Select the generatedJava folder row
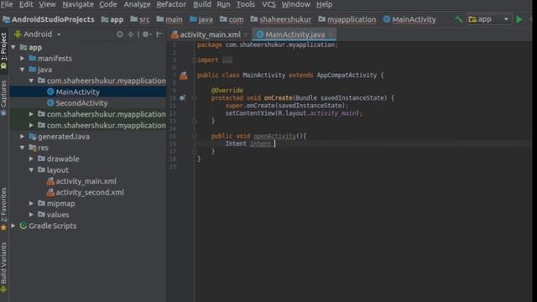This screenshot has width=537, height=302. pos(87,137)
